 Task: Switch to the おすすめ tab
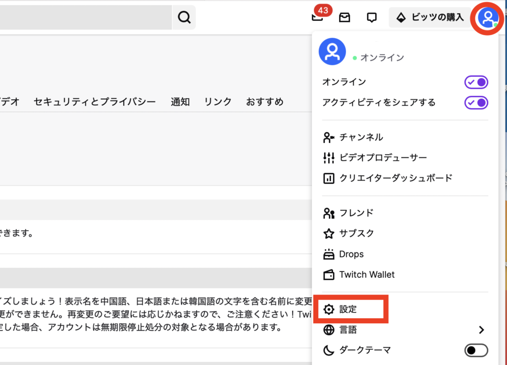tap(264, 102)
